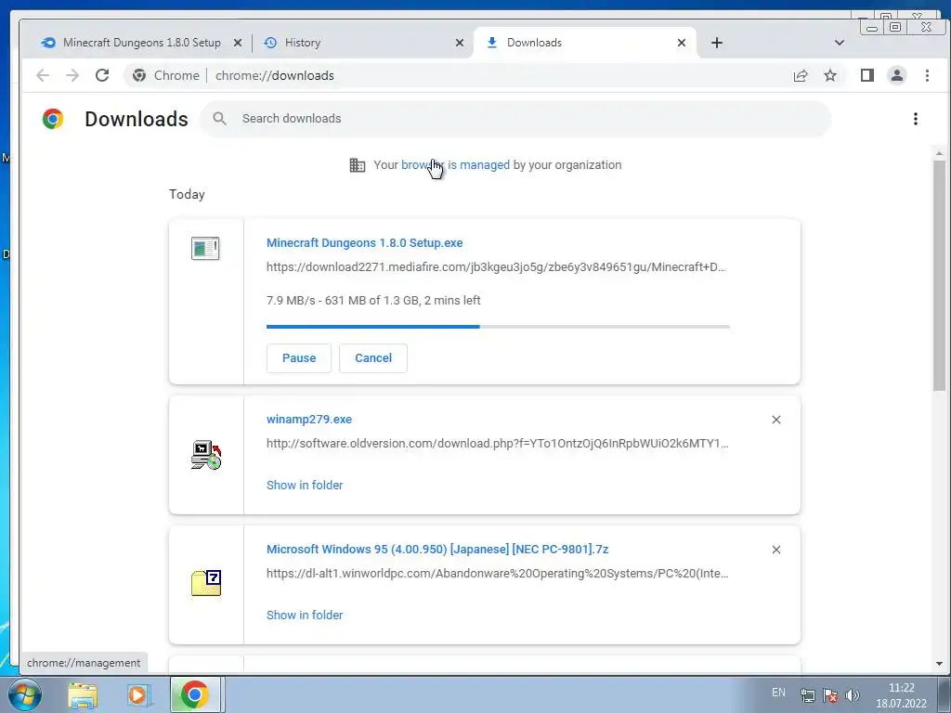Open the Chrome three-dot main menu
The height and width of the screenshot is (713, 951).
click(927, 75)
